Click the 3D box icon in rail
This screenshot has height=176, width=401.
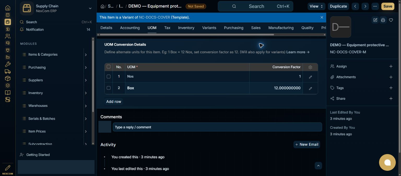point(8,78)
